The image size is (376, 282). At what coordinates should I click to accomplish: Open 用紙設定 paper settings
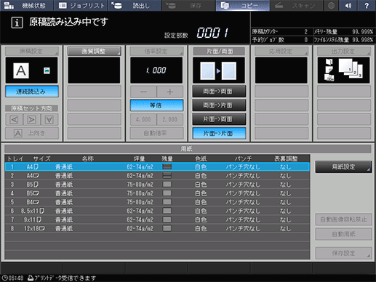343,166
